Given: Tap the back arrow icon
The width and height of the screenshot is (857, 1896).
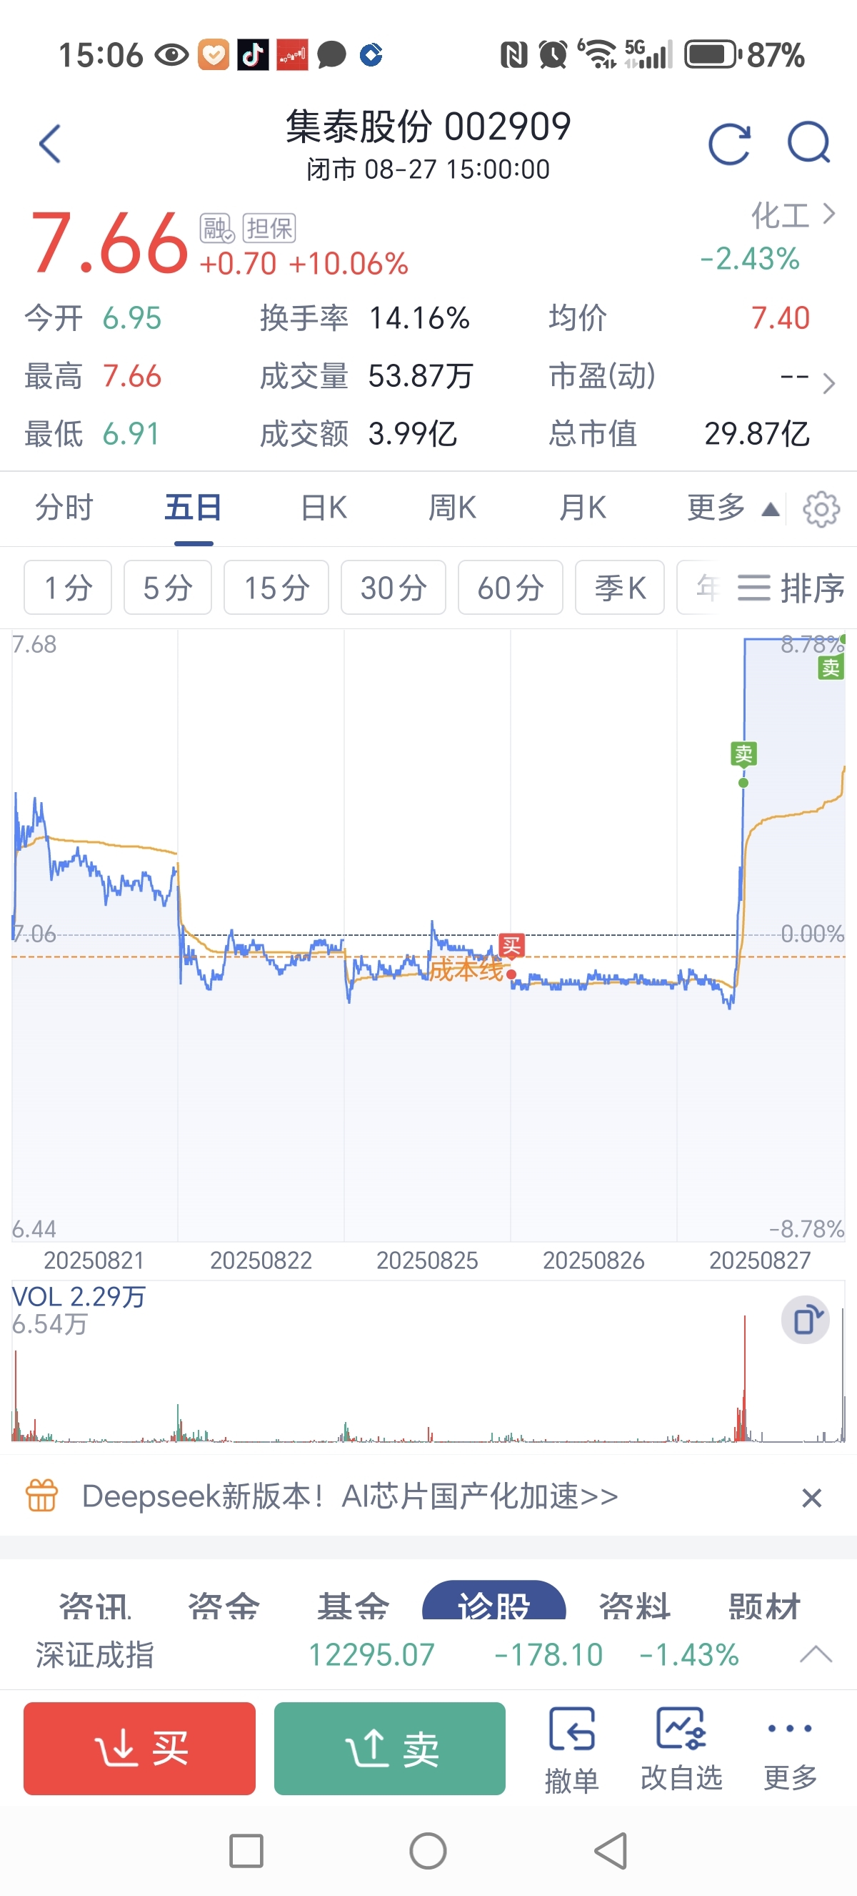Looking at the screenshot, I should pos(49,143).
